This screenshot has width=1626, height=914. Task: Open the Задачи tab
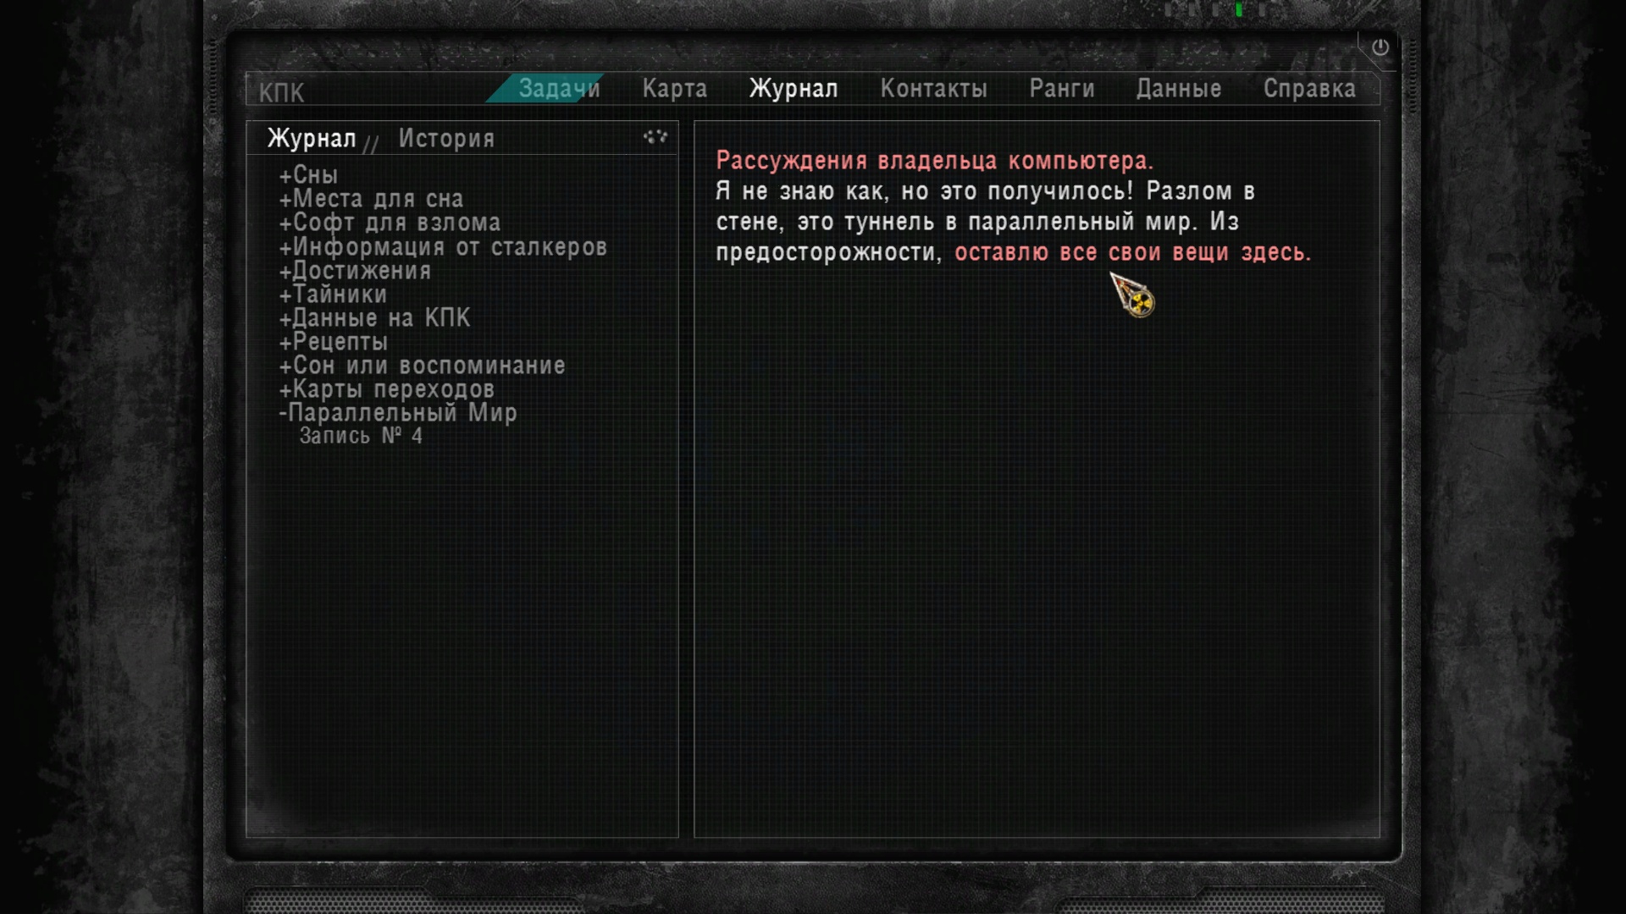(x=559, y=88)
